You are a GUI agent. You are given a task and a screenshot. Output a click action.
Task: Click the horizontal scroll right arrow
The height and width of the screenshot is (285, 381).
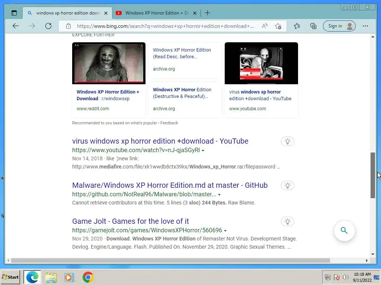(366, 261)
